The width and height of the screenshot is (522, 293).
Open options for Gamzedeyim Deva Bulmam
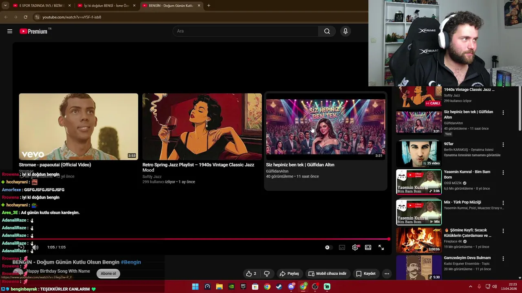[x=503, y=258]
